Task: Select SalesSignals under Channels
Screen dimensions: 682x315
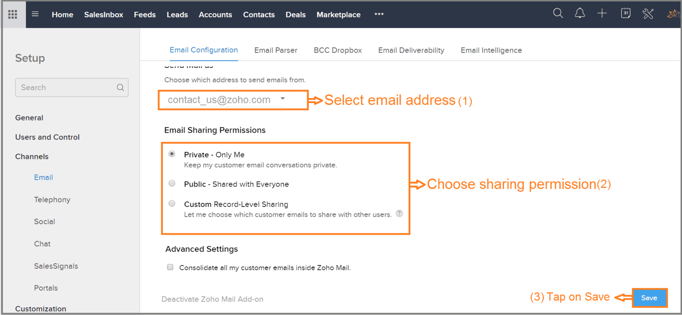Action: [56, 266]
